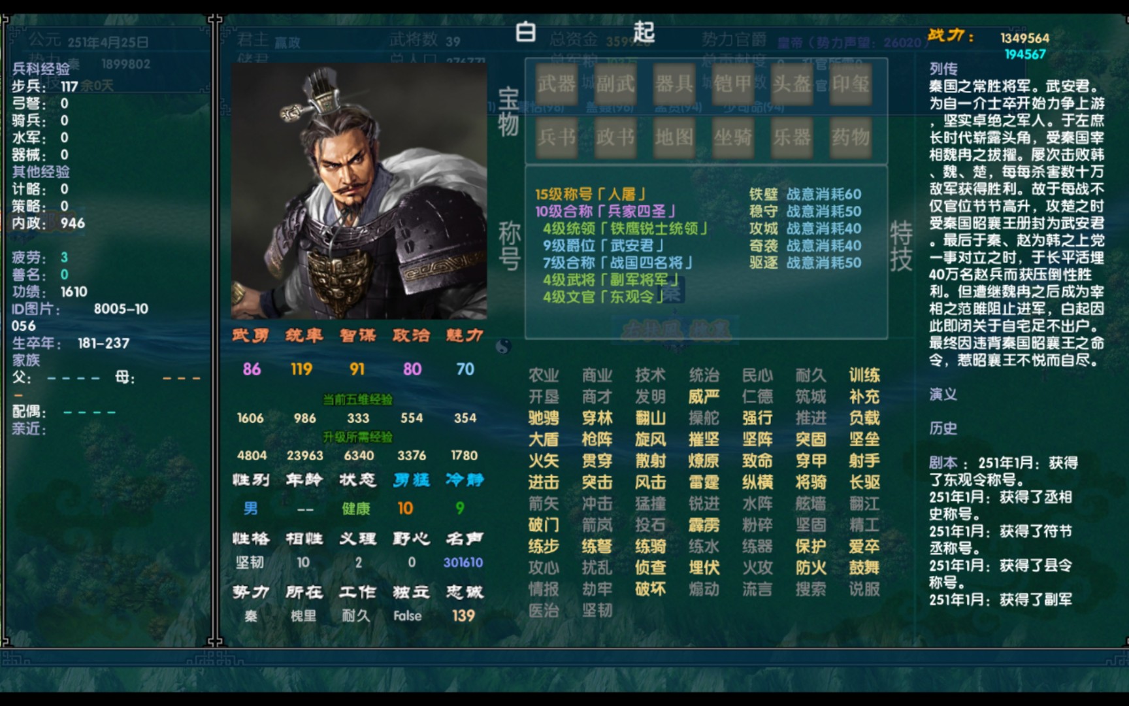Click the 名声 value 301610
This screenshot has height=706, width=1129.
point(463,562)
